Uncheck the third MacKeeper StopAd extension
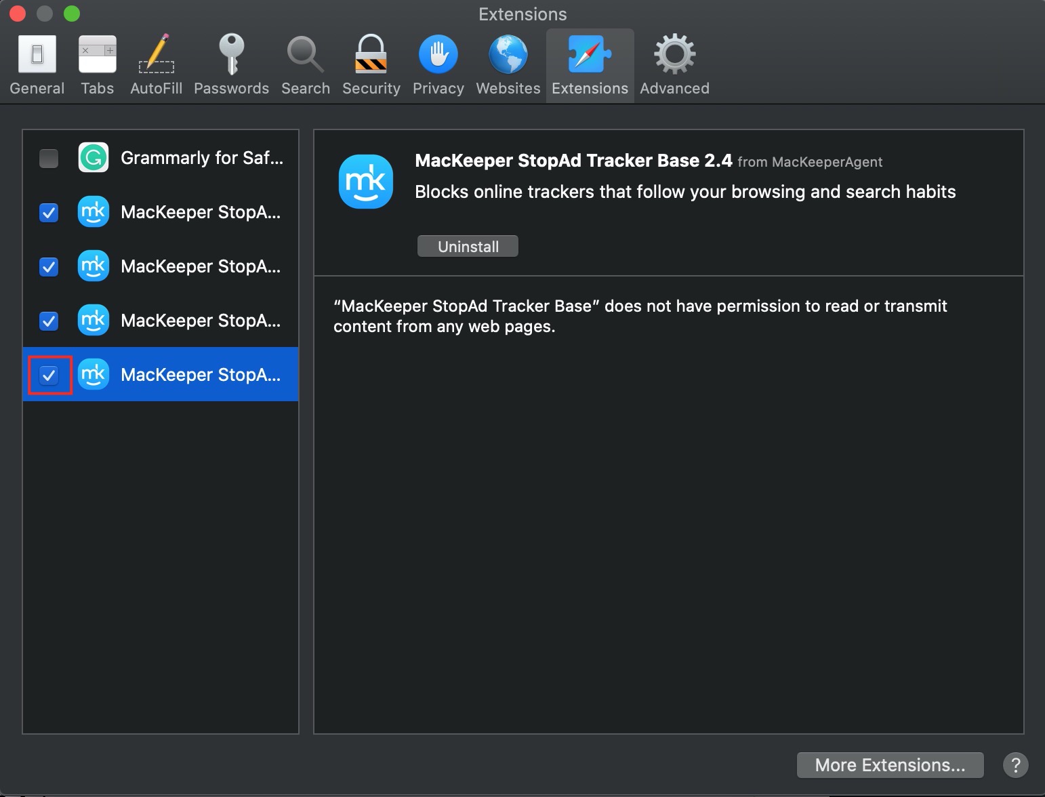Image resolution: width=1045 pixels, height=797 pixels. pos(49,321)
